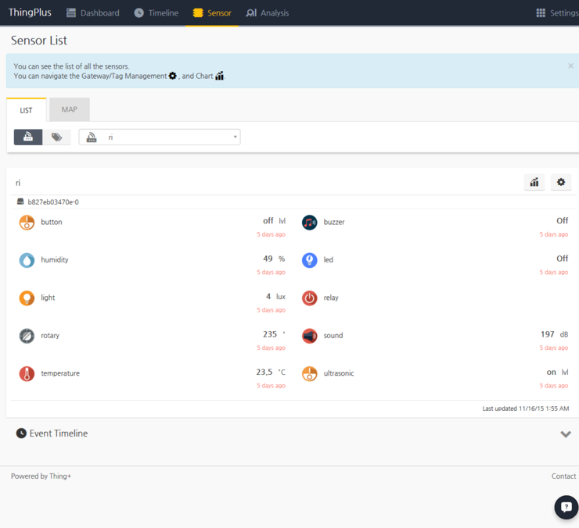This screenshot has height=528, width=579.
Task: Open the Contact link
Action: tap(563, 476)
